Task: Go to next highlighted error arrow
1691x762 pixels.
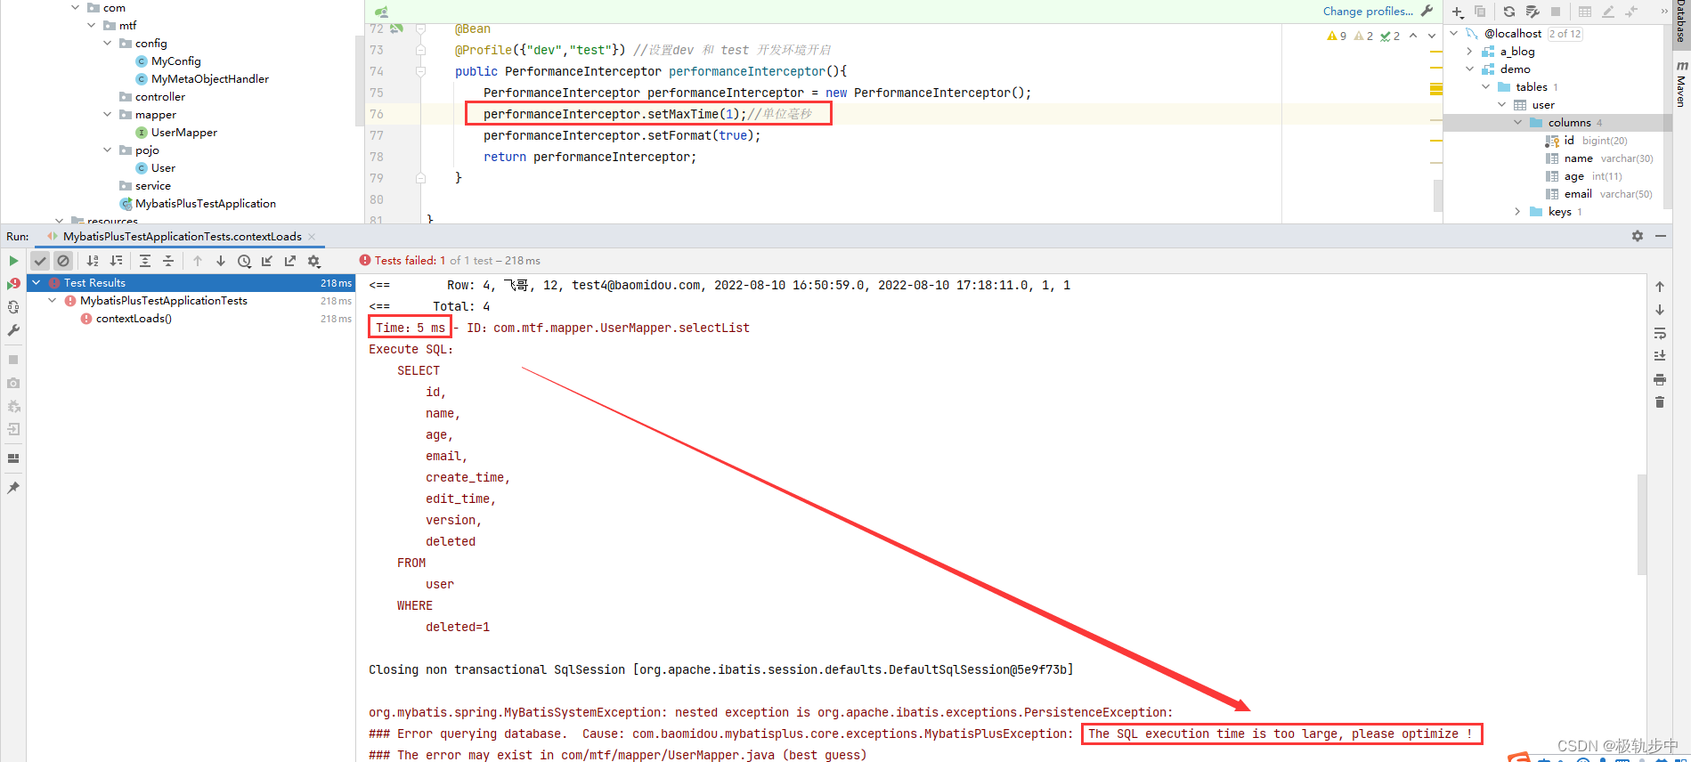Action: click(1432, 36)
